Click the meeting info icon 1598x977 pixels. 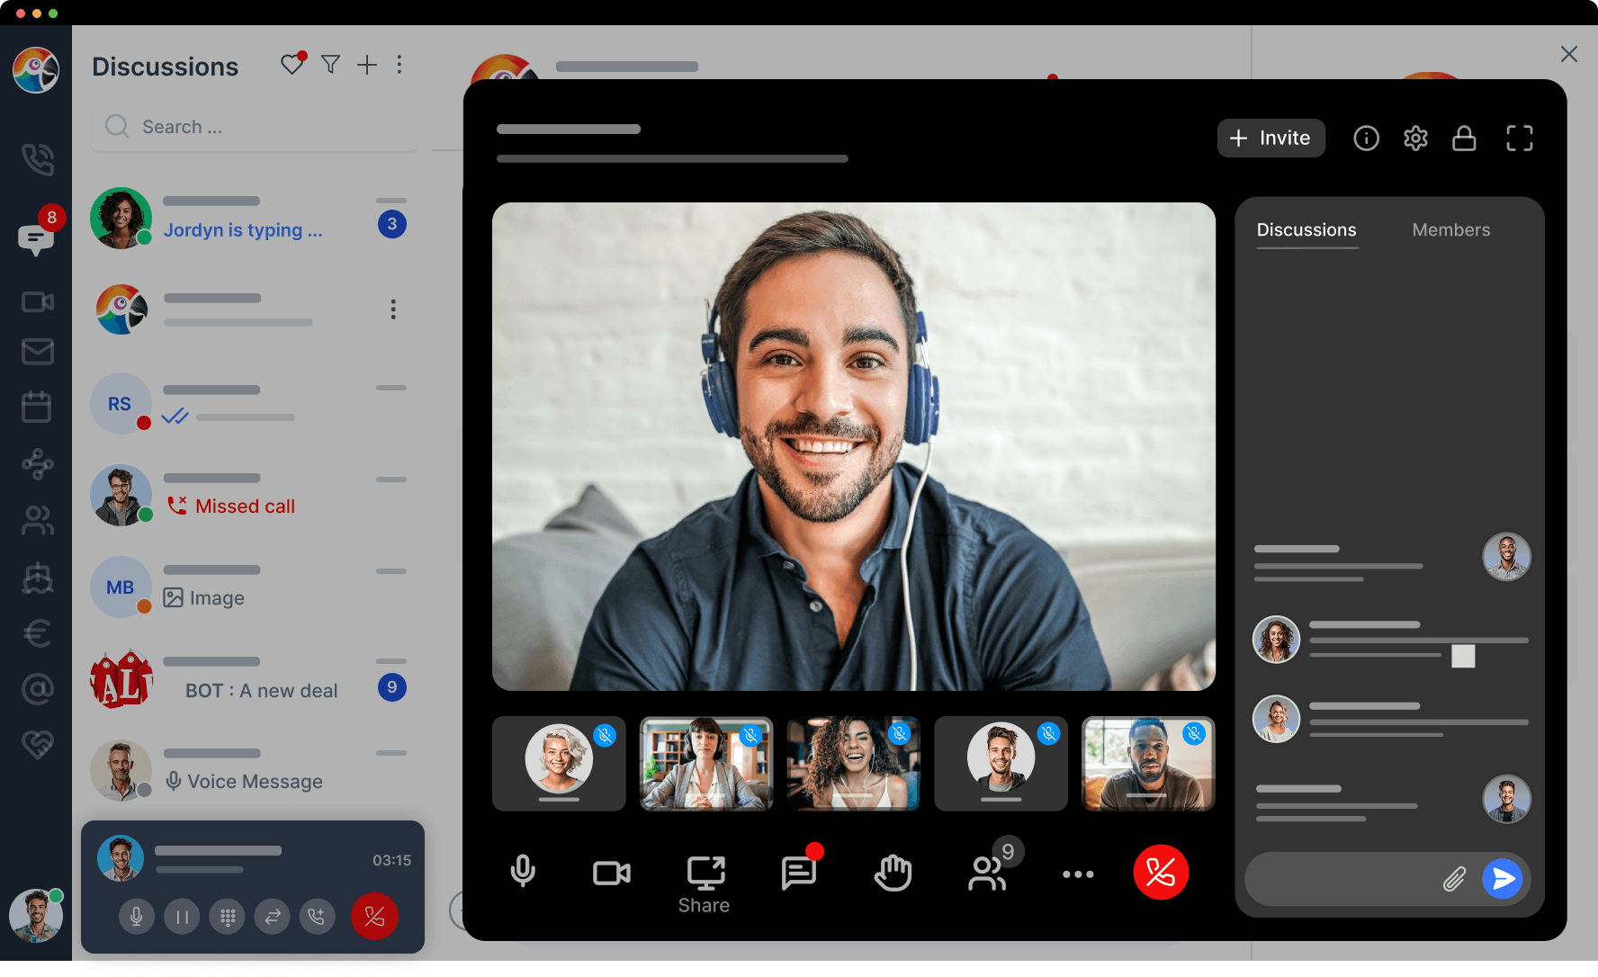click(x=1366, y=139)
